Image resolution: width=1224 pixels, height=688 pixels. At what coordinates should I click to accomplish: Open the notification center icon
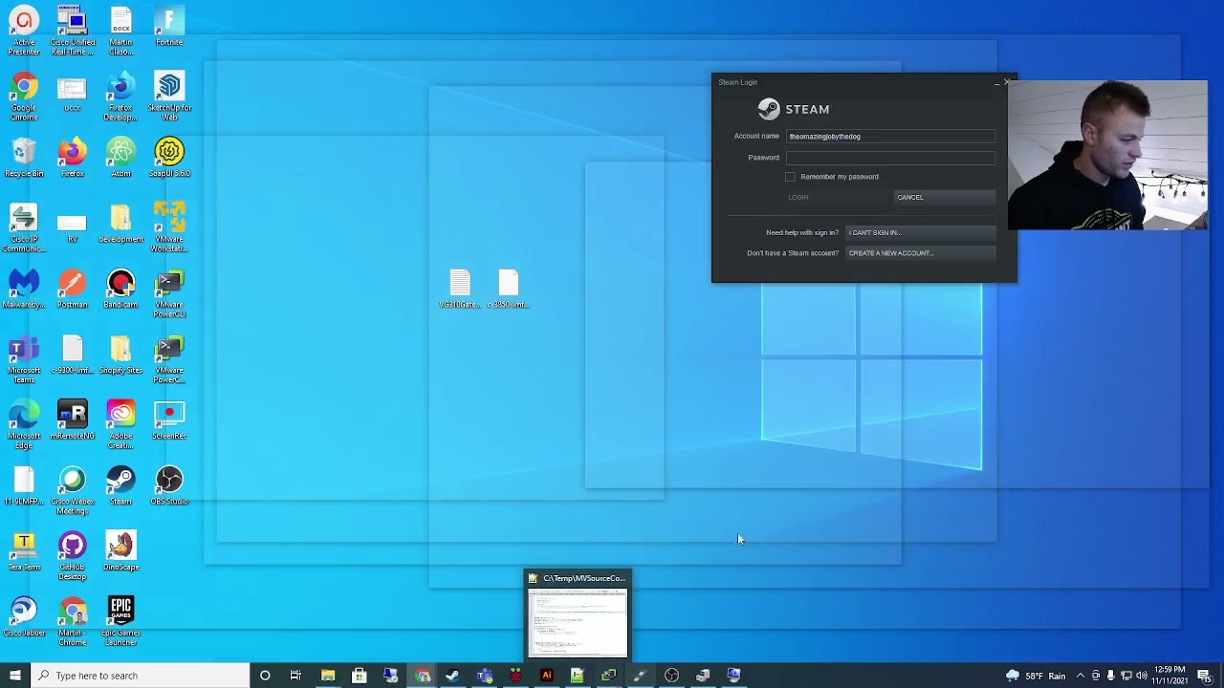tap(1204, 676)
